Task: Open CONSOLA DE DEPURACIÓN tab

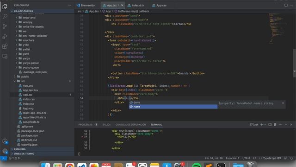Action: click(130, 125)
